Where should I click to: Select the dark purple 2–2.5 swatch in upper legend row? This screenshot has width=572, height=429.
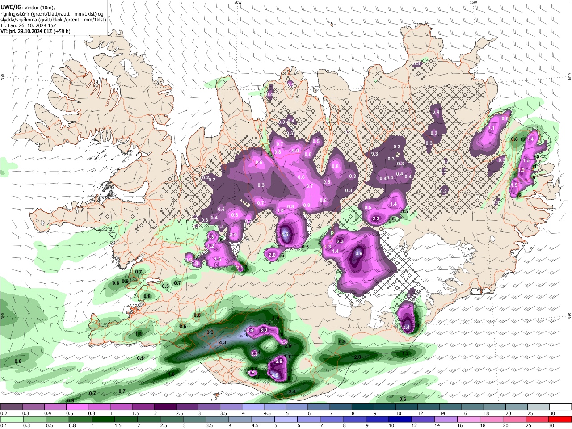(164, 407)
